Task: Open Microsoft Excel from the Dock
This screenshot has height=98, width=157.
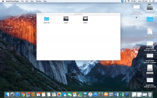Action: point(122,95)
